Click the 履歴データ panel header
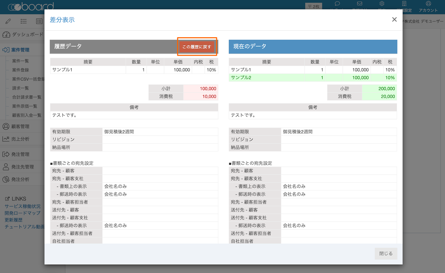The height and width of the screenshot is (273, 445). (134, 47)
